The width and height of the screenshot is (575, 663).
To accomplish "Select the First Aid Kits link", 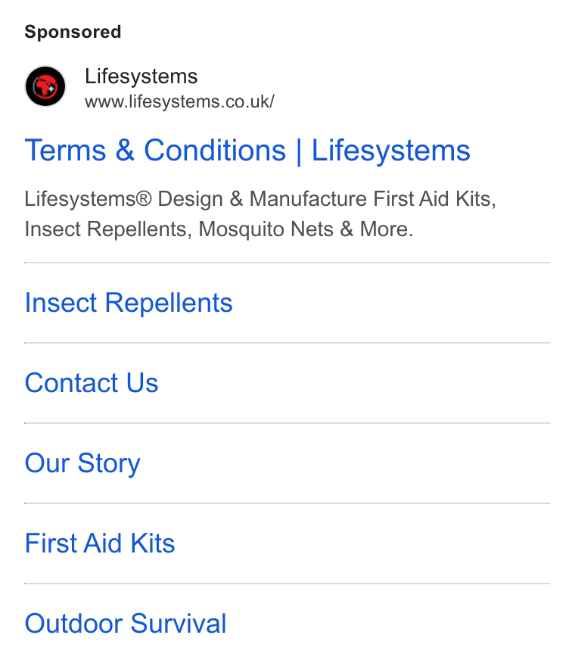I will pos(100,543).
